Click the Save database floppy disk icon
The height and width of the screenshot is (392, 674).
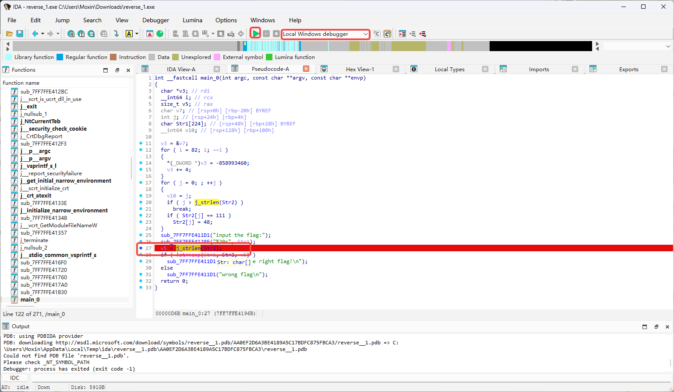point(20,34)
